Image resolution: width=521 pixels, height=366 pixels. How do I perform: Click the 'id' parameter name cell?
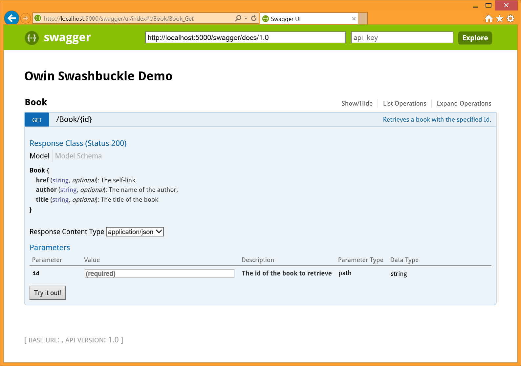click(x=36, y=273)
